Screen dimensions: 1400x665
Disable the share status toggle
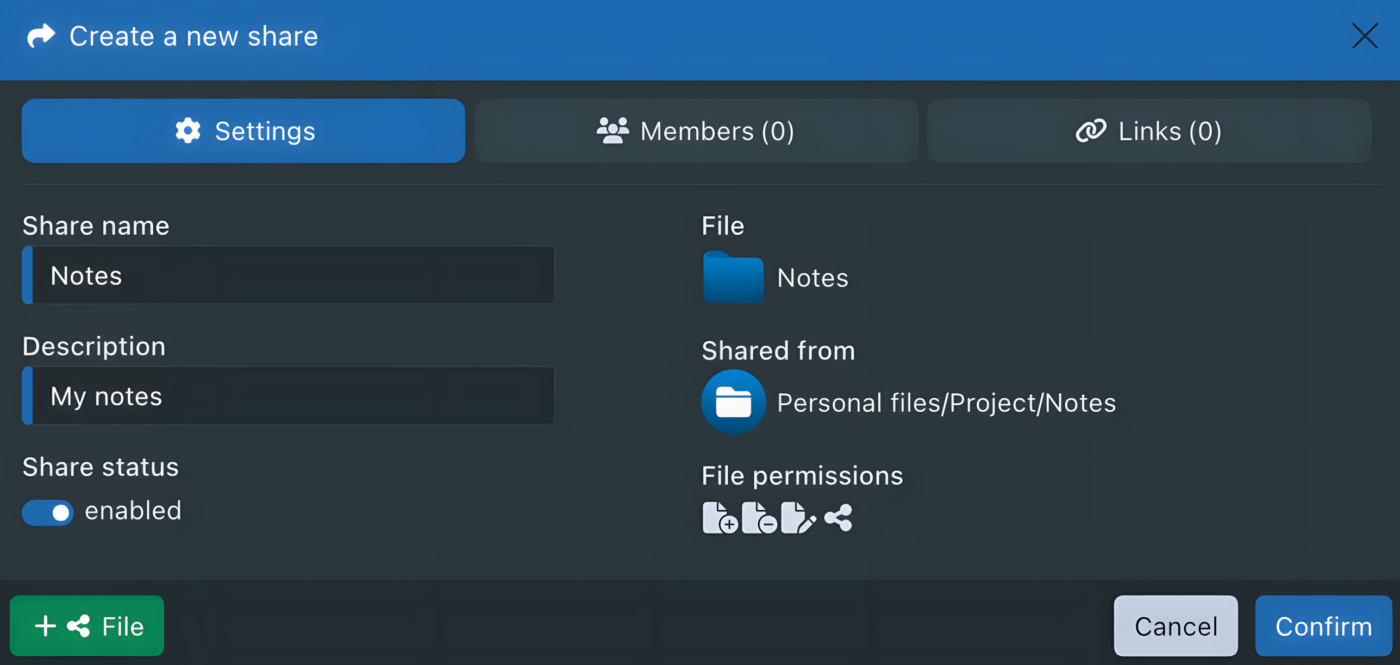47,512
